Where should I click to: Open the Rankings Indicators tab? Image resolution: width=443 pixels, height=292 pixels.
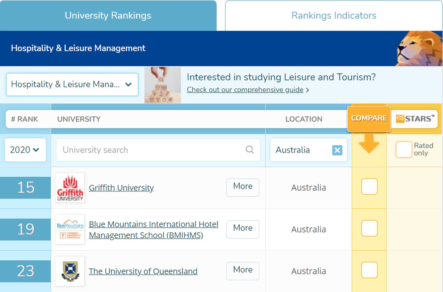[x=334, y=15]
